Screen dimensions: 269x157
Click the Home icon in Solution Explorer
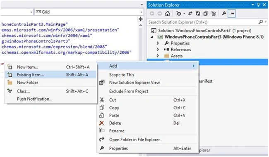(x=168, y=13)
